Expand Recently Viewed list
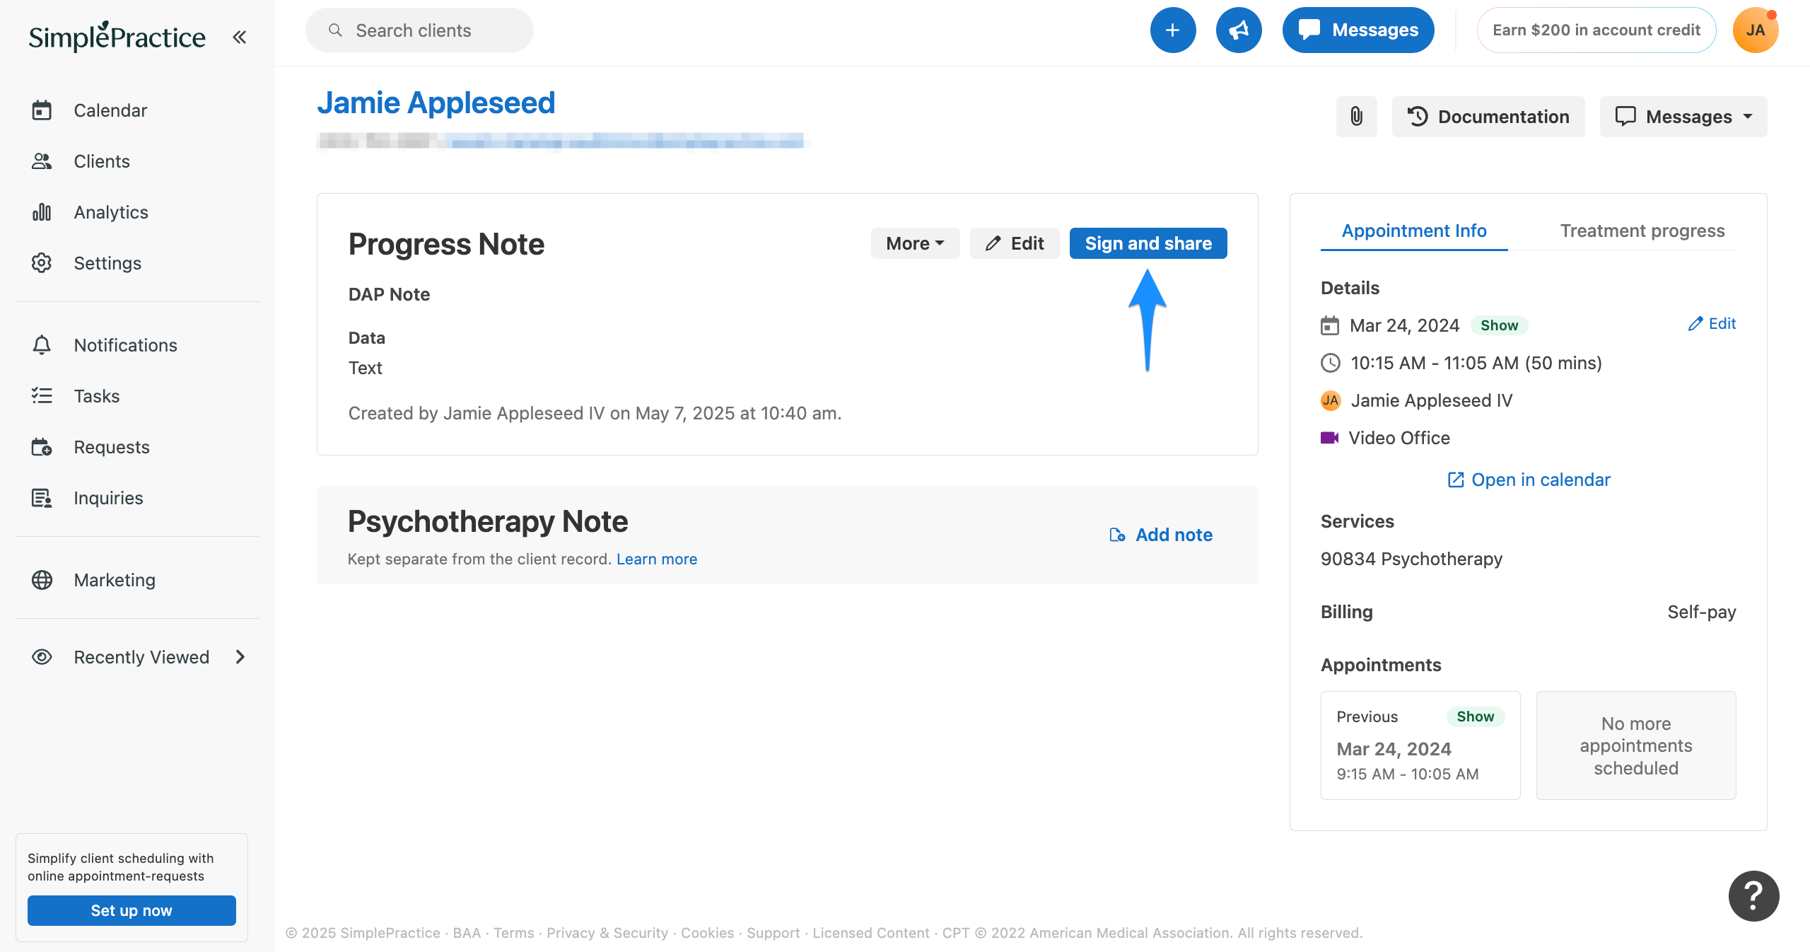1810x952 pixels. 139,657
